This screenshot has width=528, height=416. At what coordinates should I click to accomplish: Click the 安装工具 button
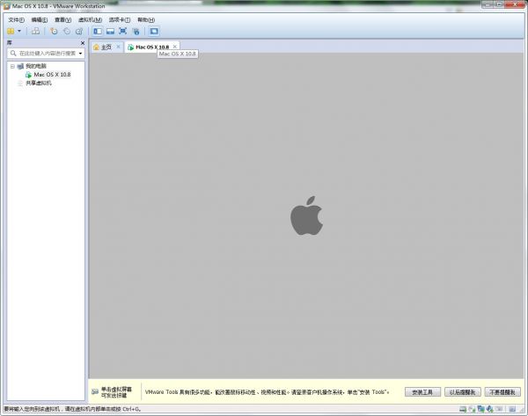(x=422, y=392)
